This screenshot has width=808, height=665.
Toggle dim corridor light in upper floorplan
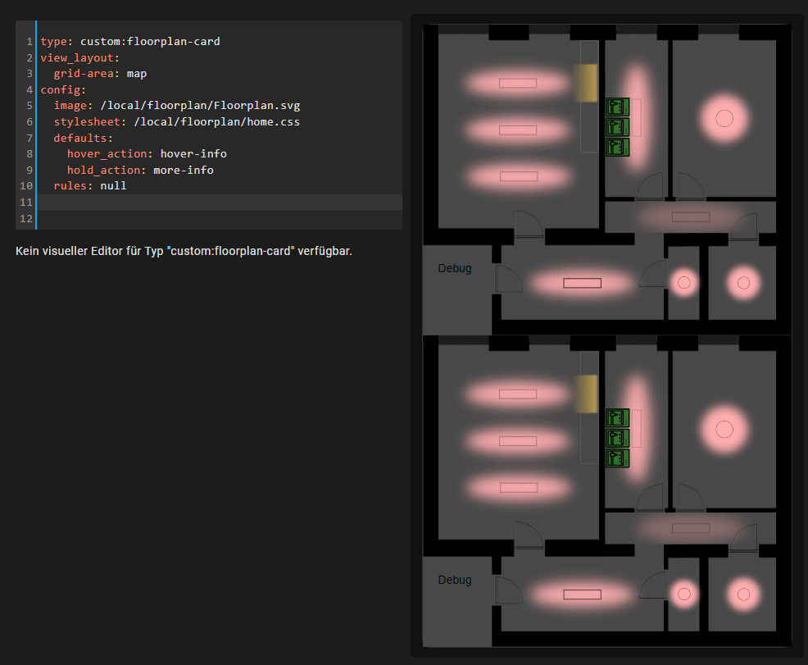point(691,217)
